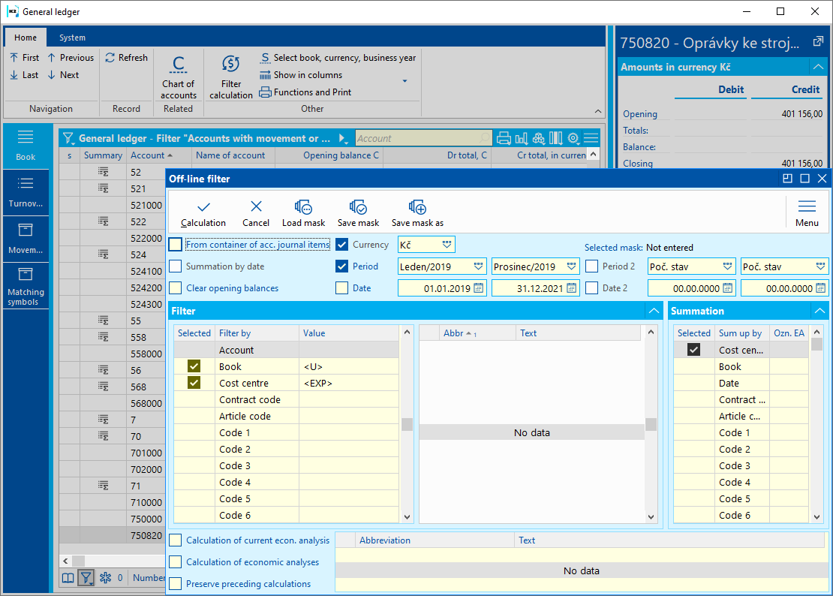The height and width of the screenshot is (596, 833).
Task: Enable the Date checkbox
Action: [342, 288]
